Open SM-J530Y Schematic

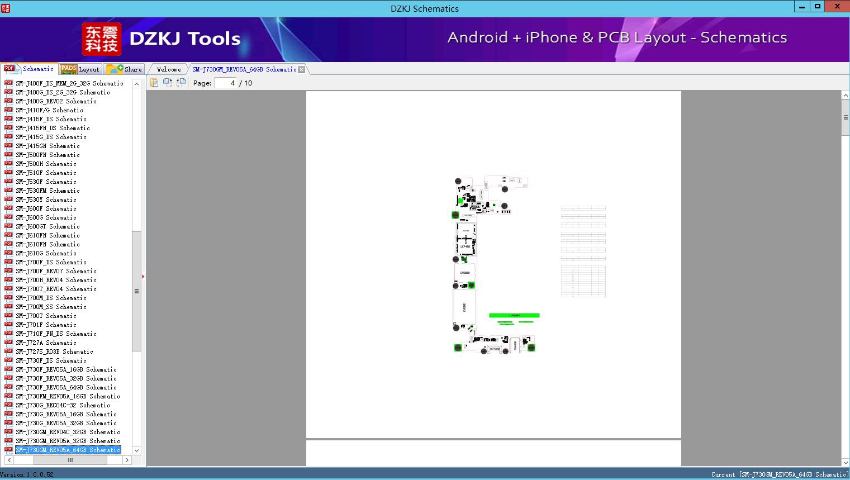[46, 199]
